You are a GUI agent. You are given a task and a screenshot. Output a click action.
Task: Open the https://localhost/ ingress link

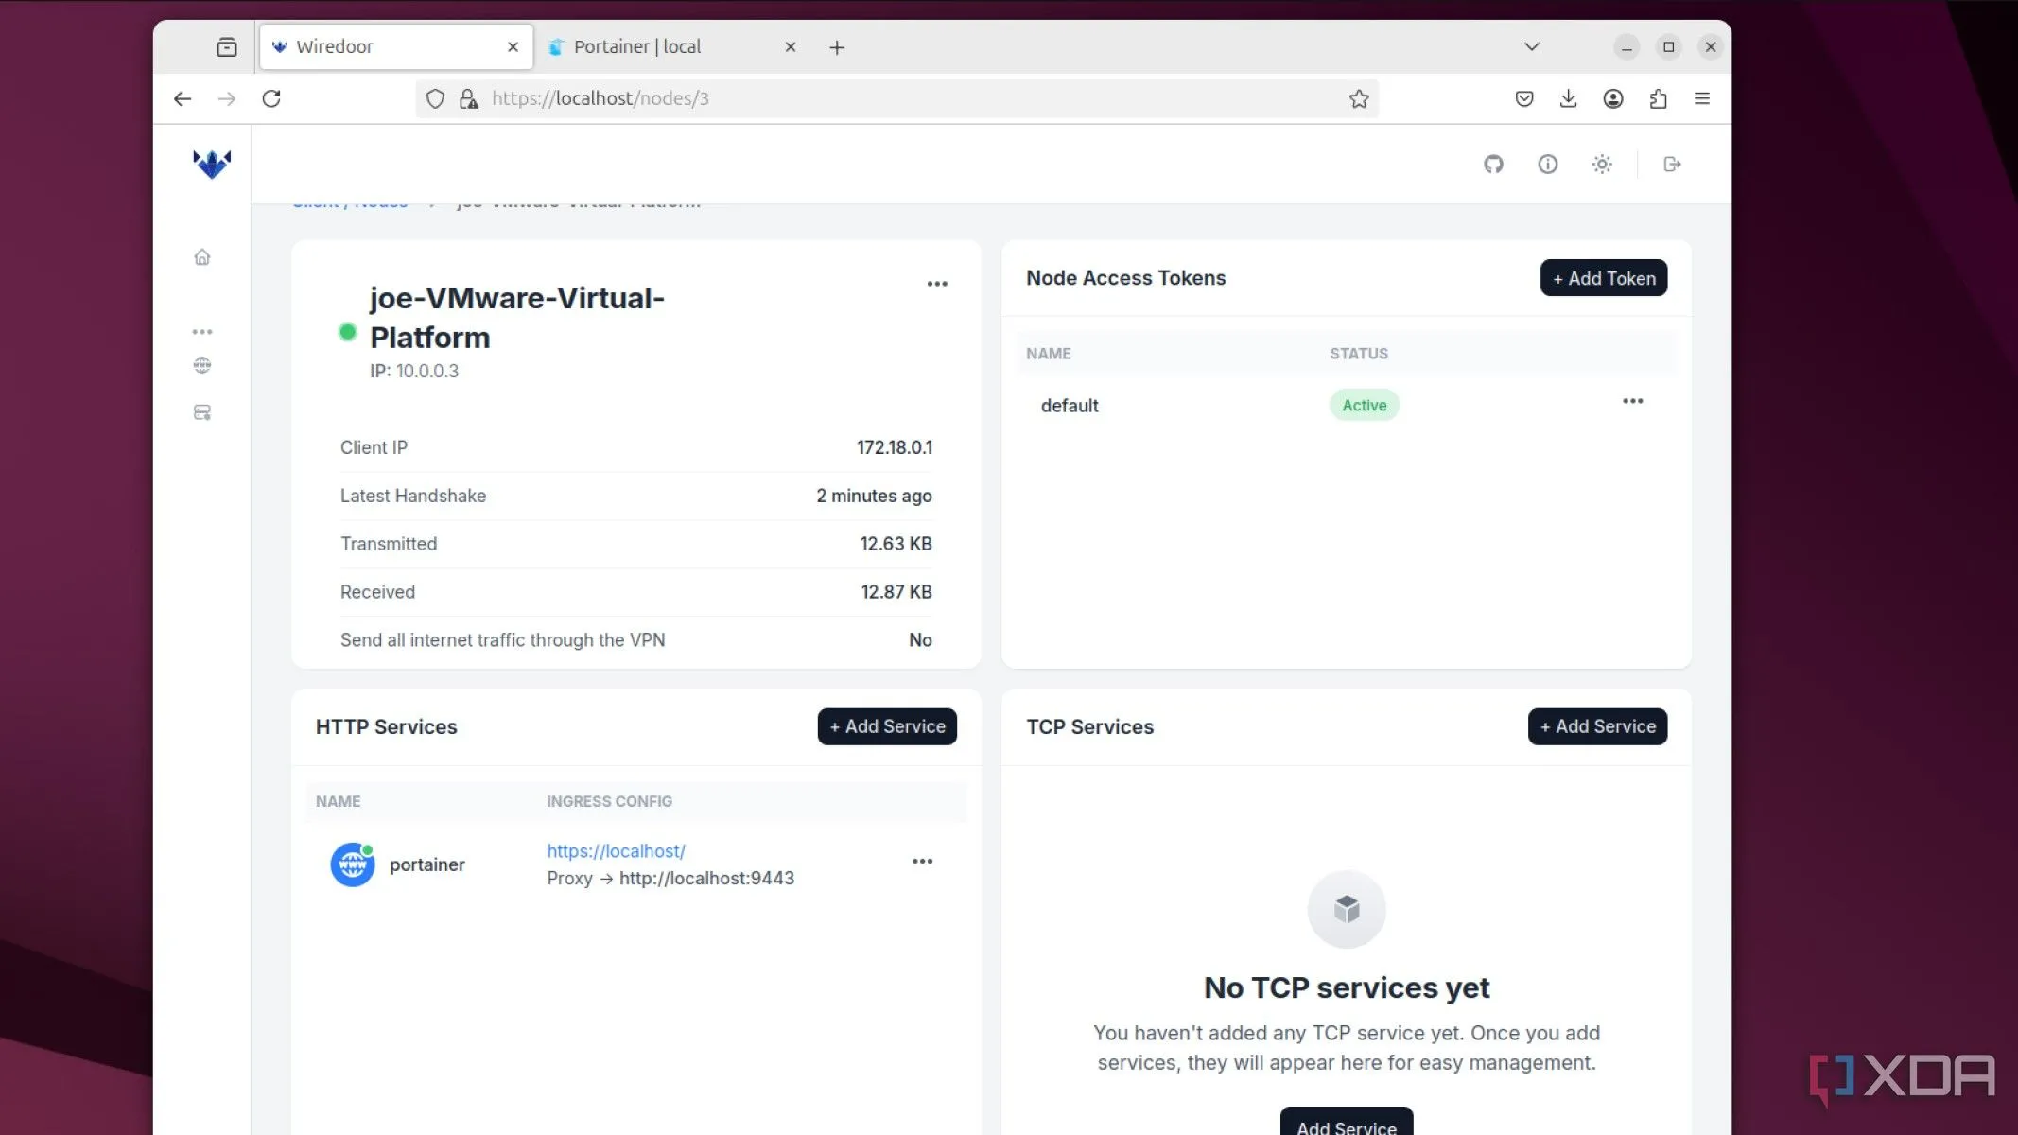(x=616, y=850)
